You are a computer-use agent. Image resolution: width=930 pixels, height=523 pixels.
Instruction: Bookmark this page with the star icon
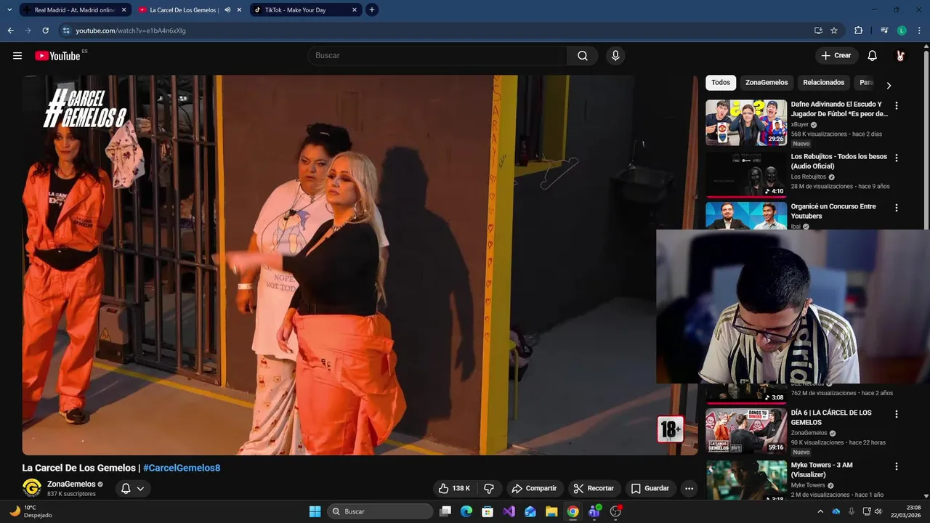pyautogui.click(x=834, y=31)
